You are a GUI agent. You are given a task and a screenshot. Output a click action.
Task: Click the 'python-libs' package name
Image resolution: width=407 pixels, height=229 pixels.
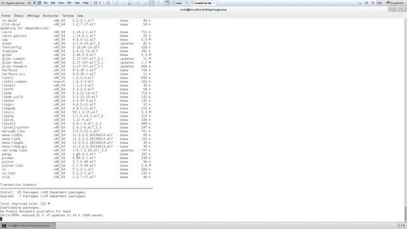click(13, 165)
